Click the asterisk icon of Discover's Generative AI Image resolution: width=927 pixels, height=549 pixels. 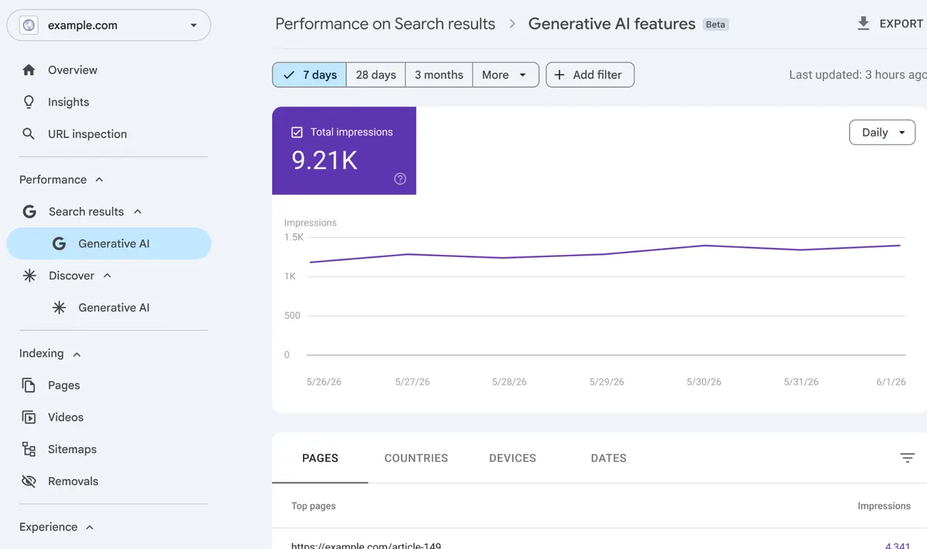(59, 307)
